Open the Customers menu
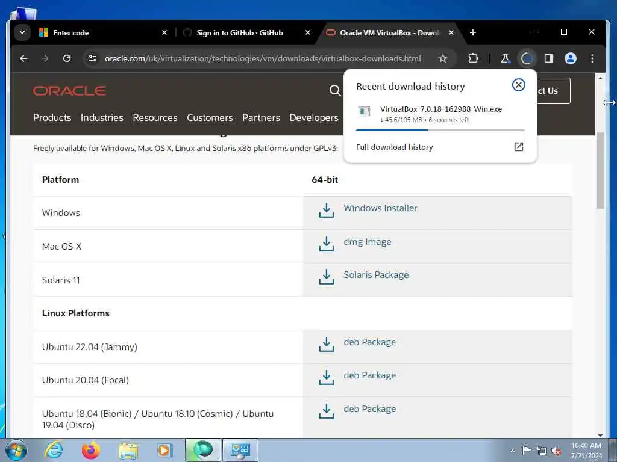617x462 pixels. tap(210, 117)
